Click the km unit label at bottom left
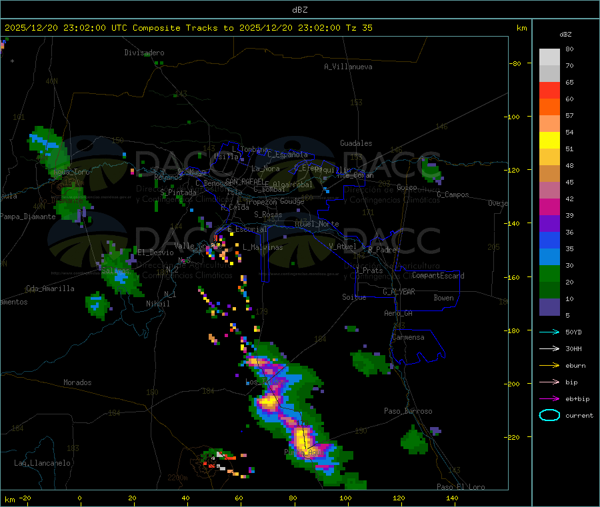This screenshot has width=600, height=507. pos(9,500)
